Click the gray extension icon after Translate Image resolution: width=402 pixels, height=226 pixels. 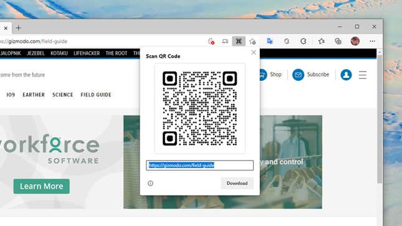point(287,41)
